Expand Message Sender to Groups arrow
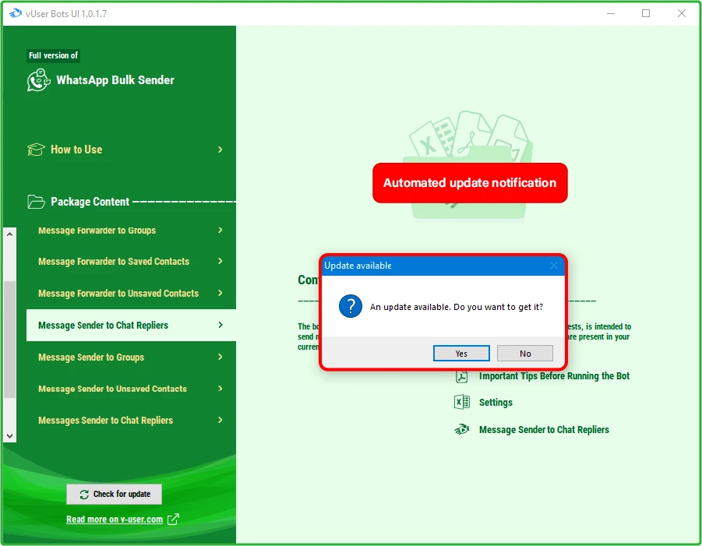 [x=220, y=357]
